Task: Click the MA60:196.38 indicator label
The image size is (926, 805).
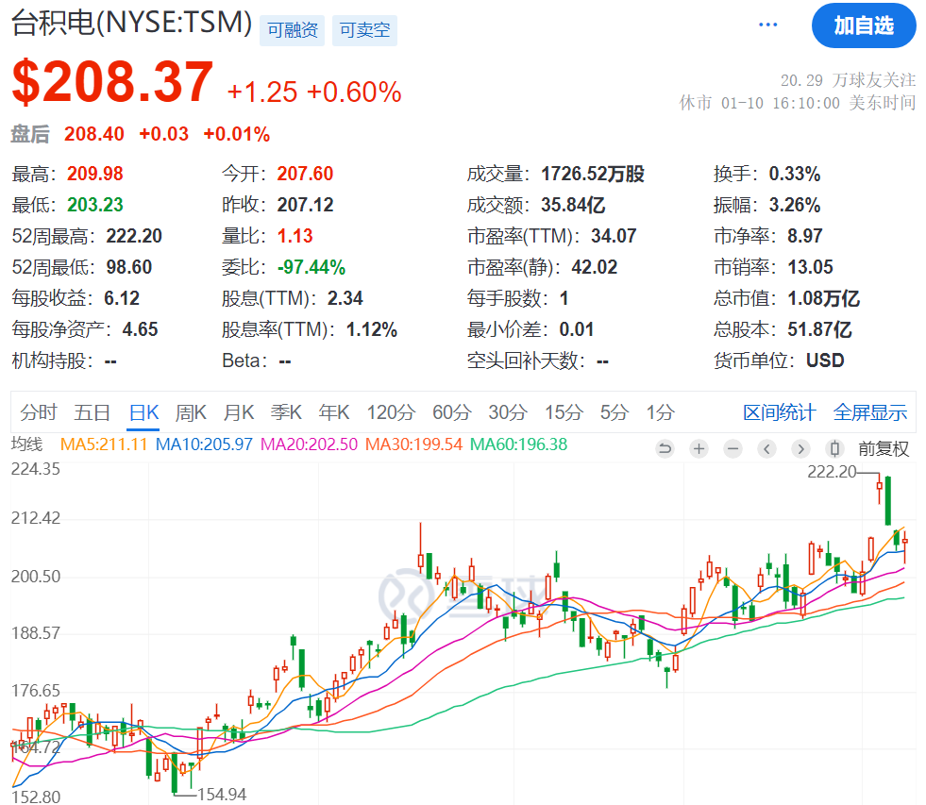Action: [x=518, y=444]
